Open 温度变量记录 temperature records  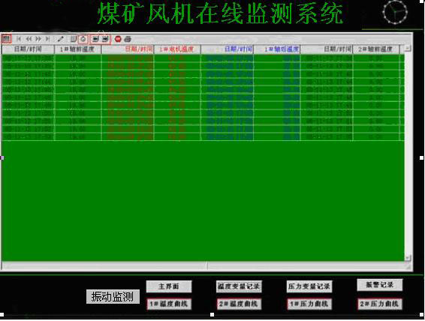(239, 286)
